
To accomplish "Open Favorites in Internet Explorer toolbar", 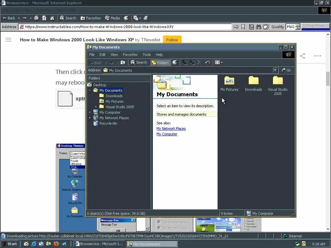I will [91, 18].
